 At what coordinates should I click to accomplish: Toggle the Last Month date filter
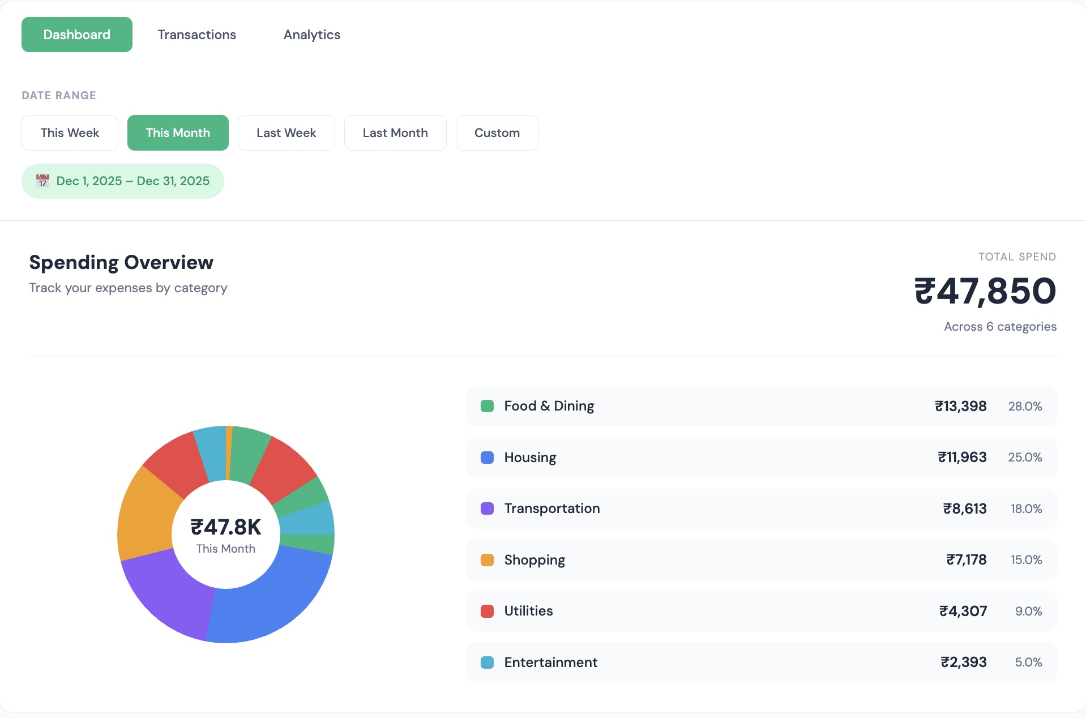tap(395, 133)
